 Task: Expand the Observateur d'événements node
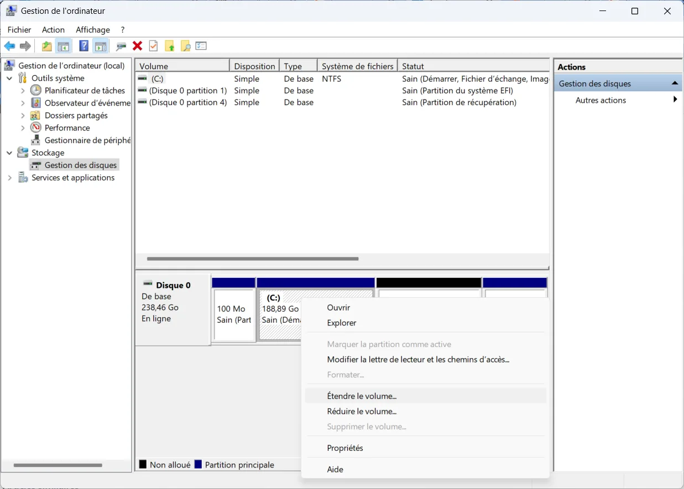pyautogui.click(x=23, y=103)
